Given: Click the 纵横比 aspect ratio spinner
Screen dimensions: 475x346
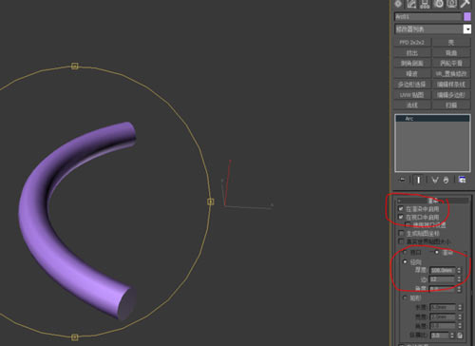Looking at the screenshot, I should click(452, 335).
